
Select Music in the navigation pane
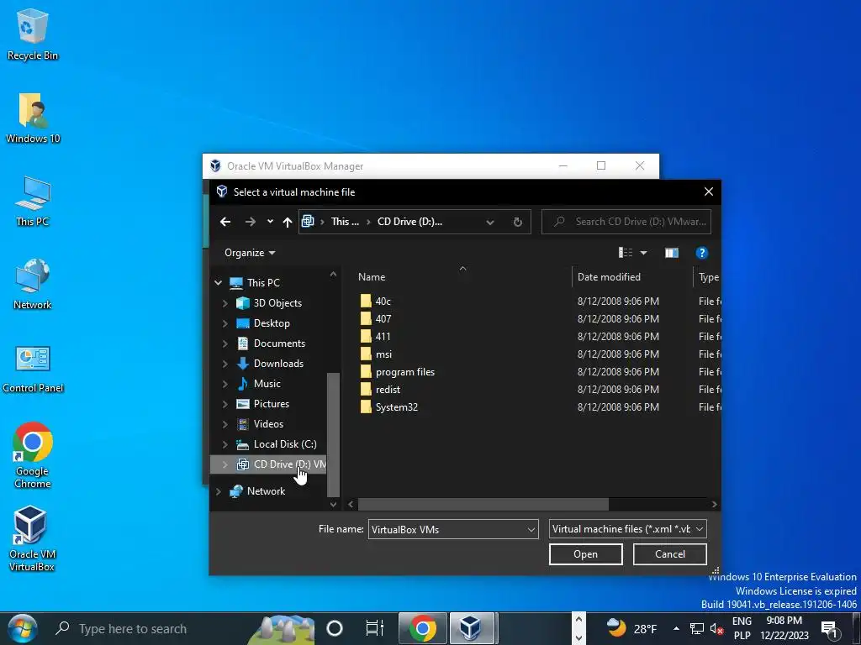point(259,383)
